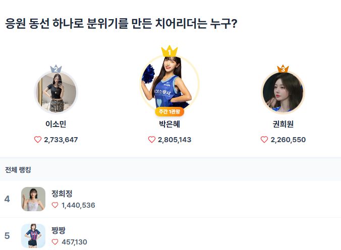Viewport: 341px width, 250px height.
Task: Open the 정희정 ranking entry name
Action: pyautogui.click(x=62, y=193)
